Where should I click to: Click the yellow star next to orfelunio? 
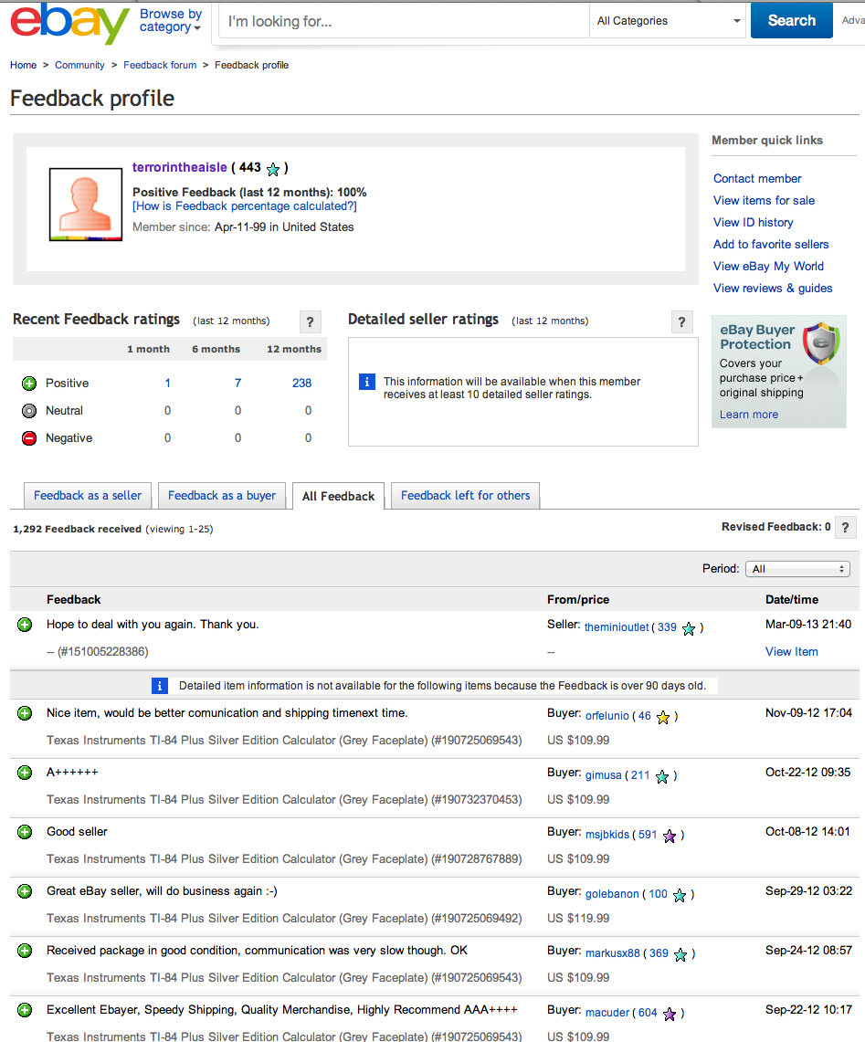tap(663, 717)
